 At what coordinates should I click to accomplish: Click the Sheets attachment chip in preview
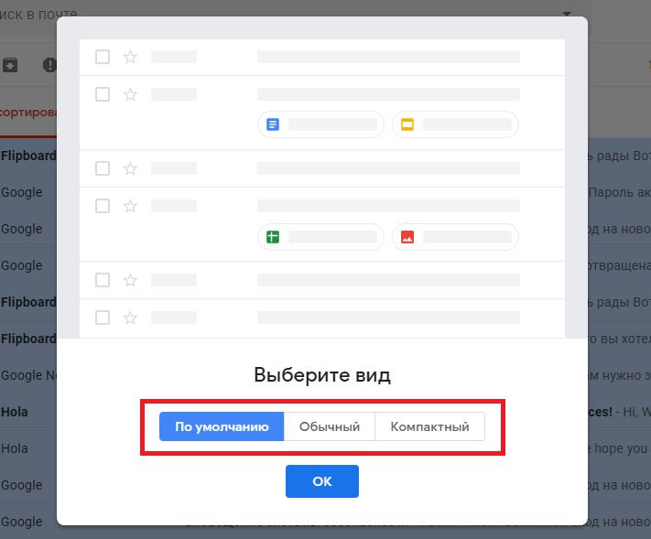[321, 237]
